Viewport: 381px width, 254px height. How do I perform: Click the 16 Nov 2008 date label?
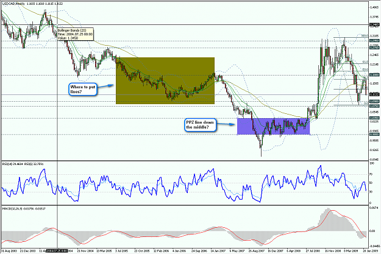pyautogui.click(x=333, y=250)
